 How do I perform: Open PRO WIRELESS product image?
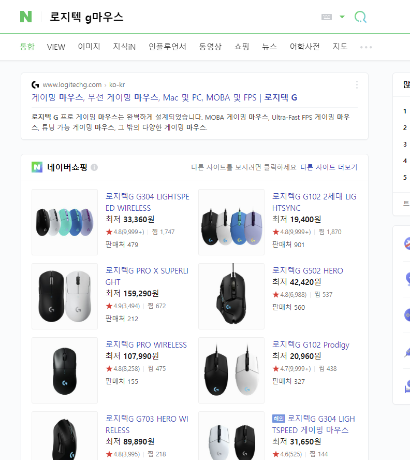click(65, 370)
